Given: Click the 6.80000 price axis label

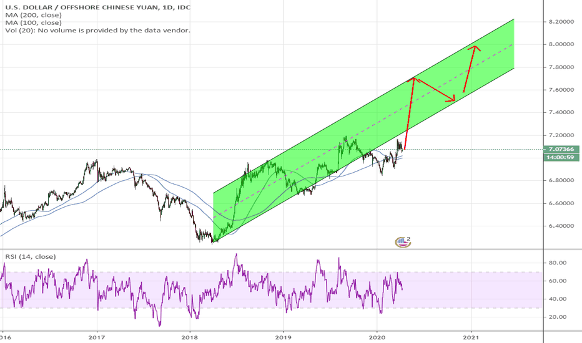Looking at the screenshot, I should point(561,181).
